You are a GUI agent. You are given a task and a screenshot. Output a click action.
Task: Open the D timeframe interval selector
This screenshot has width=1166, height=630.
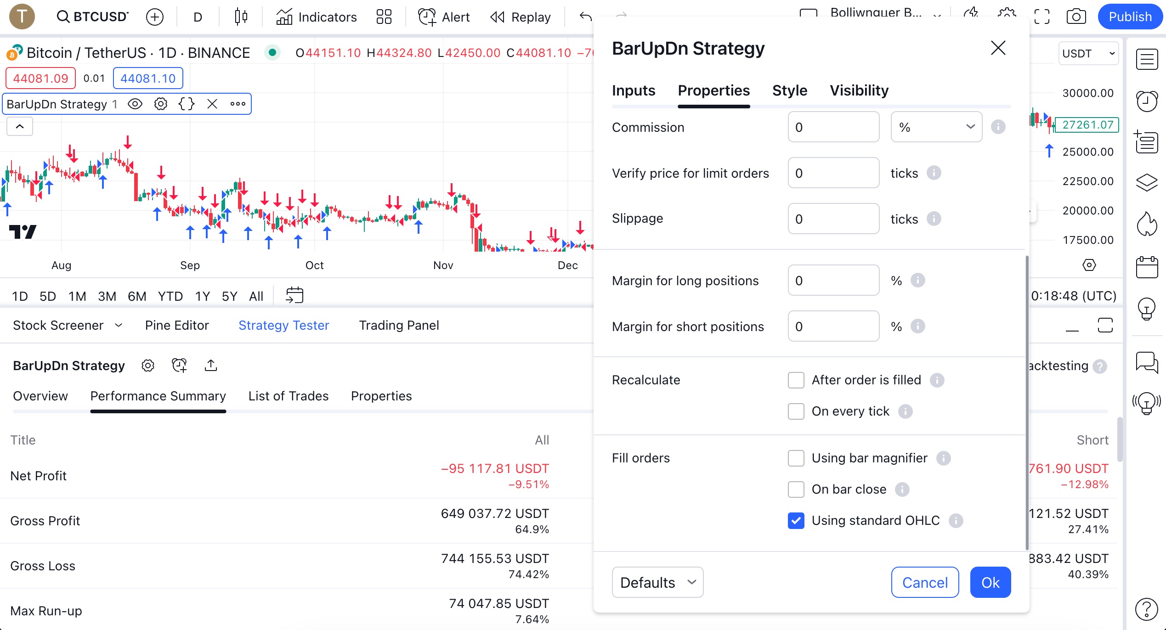[198, 17]
